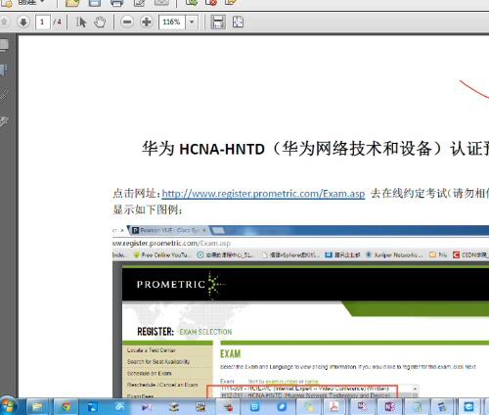Zoom out with the minus button
489x415 pixels.
(x=127, y=23)
